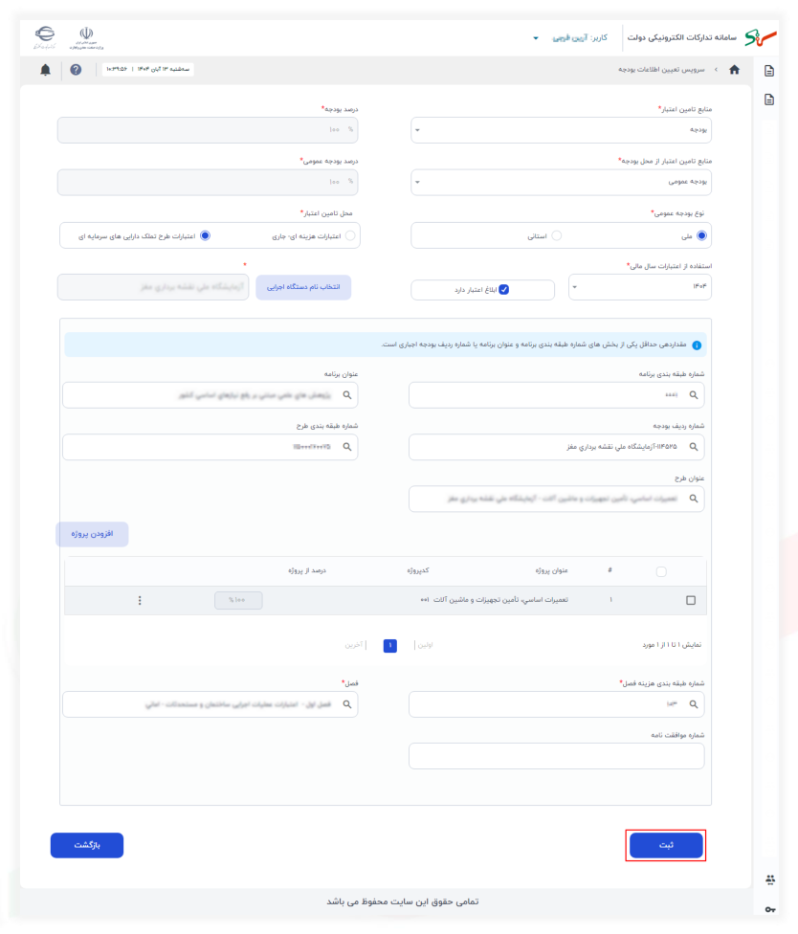The image size is (798, 934).
Task: Select the استانی radio button
Action: [556, 235]
